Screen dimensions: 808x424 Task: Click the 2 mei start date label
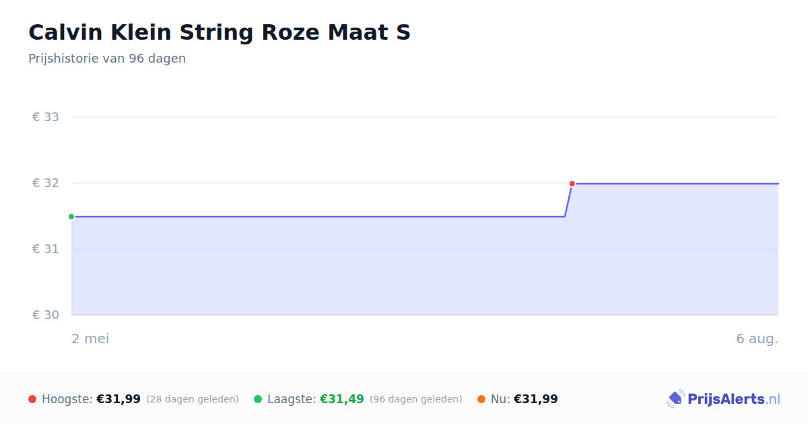[90, 339]
